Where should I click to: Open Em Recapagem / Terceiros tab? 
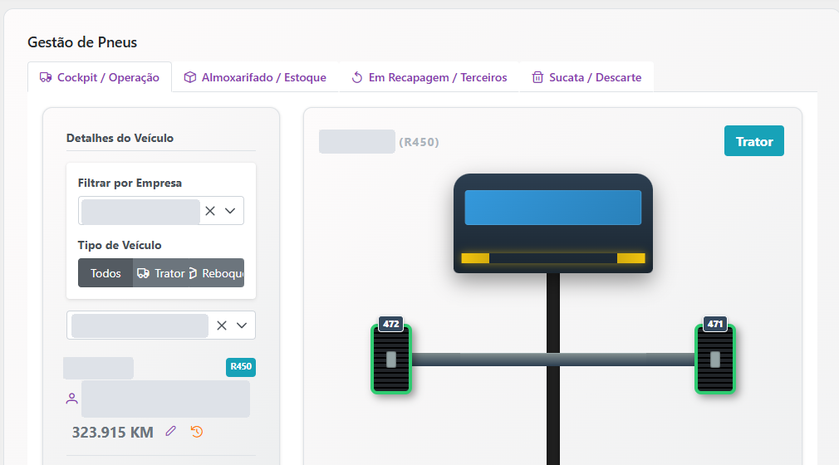pos(429,77)
